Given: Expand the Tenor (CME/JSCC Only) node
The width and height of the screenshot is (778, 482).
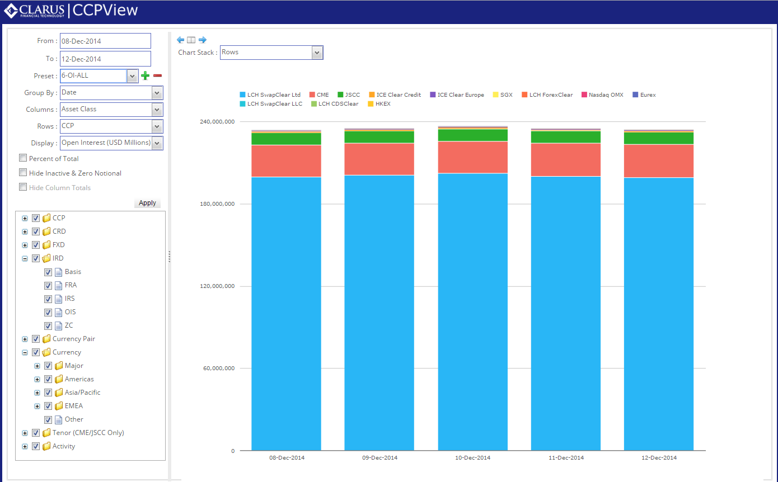Looking at the screenshot, I should (25, 433).
